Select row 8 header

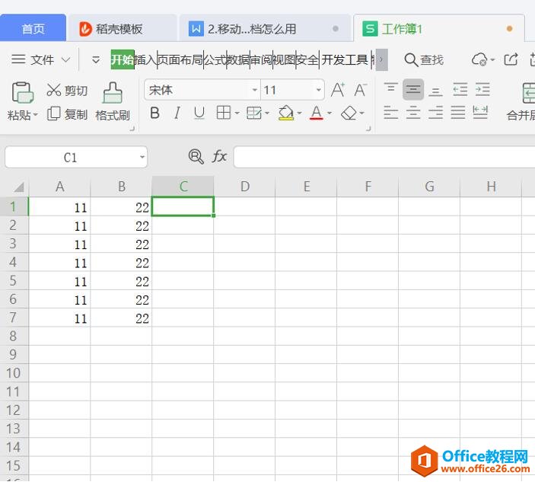[14, 336]
